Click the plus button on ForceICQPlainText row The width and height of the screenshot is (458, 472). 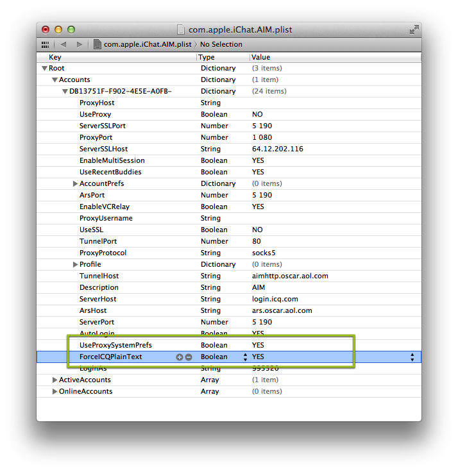[180, 357]
